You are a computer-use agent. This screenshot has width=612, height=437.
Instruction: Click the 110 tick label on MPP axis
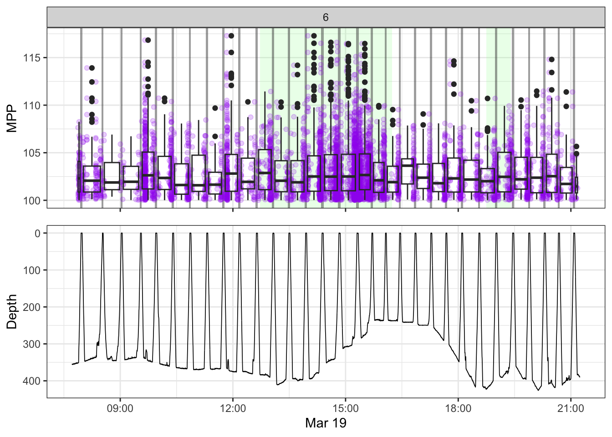coord(33,105)
